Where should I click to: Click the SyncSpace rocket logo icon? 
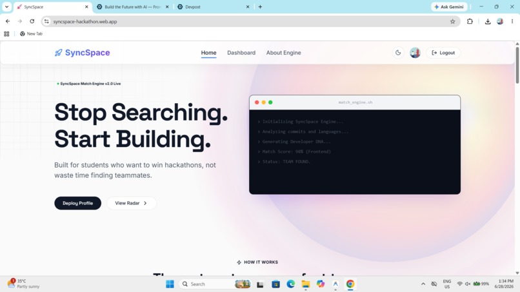tap(58, 53)
